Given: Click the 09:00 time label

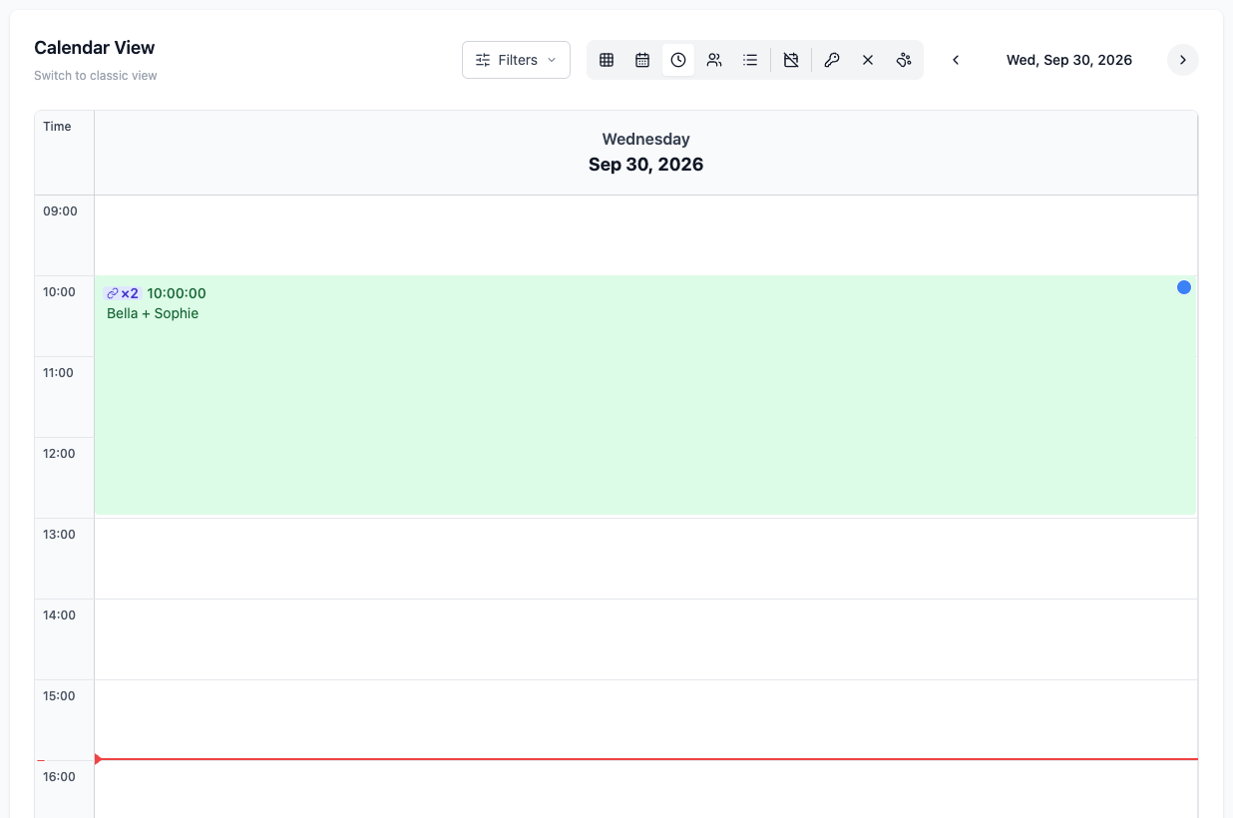Looking at the screenshot, I should (60, 210).
